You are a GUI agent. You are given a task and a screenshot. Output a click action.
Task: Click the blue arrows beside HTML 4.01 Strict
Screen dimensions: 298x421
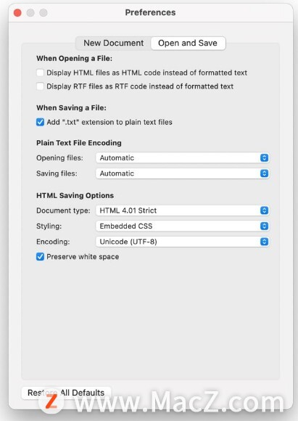coord(264,210)
